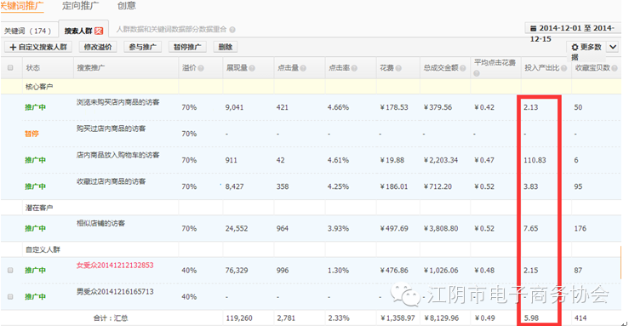The height and width of the screenshot is (326, 629).
Task: Open the 男受众20141216165713 entry
Action: 115,291
